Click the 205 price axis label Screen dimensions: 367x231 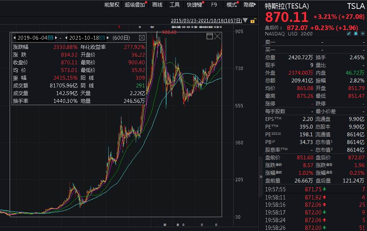[x=239, y=180]
